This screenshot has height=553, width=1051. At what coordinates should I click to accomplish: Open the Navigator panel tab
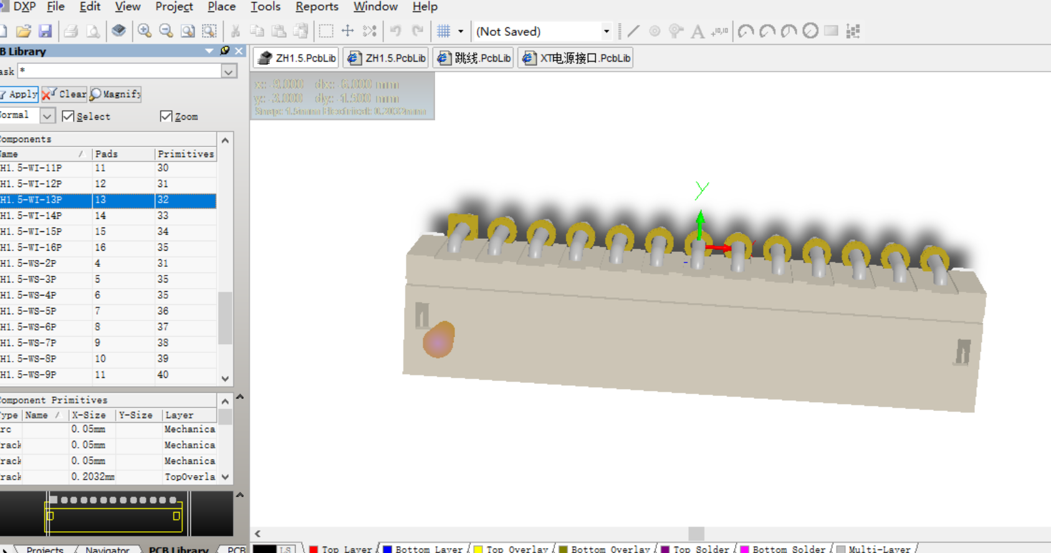pyautogui.click(x=107, y=549)
